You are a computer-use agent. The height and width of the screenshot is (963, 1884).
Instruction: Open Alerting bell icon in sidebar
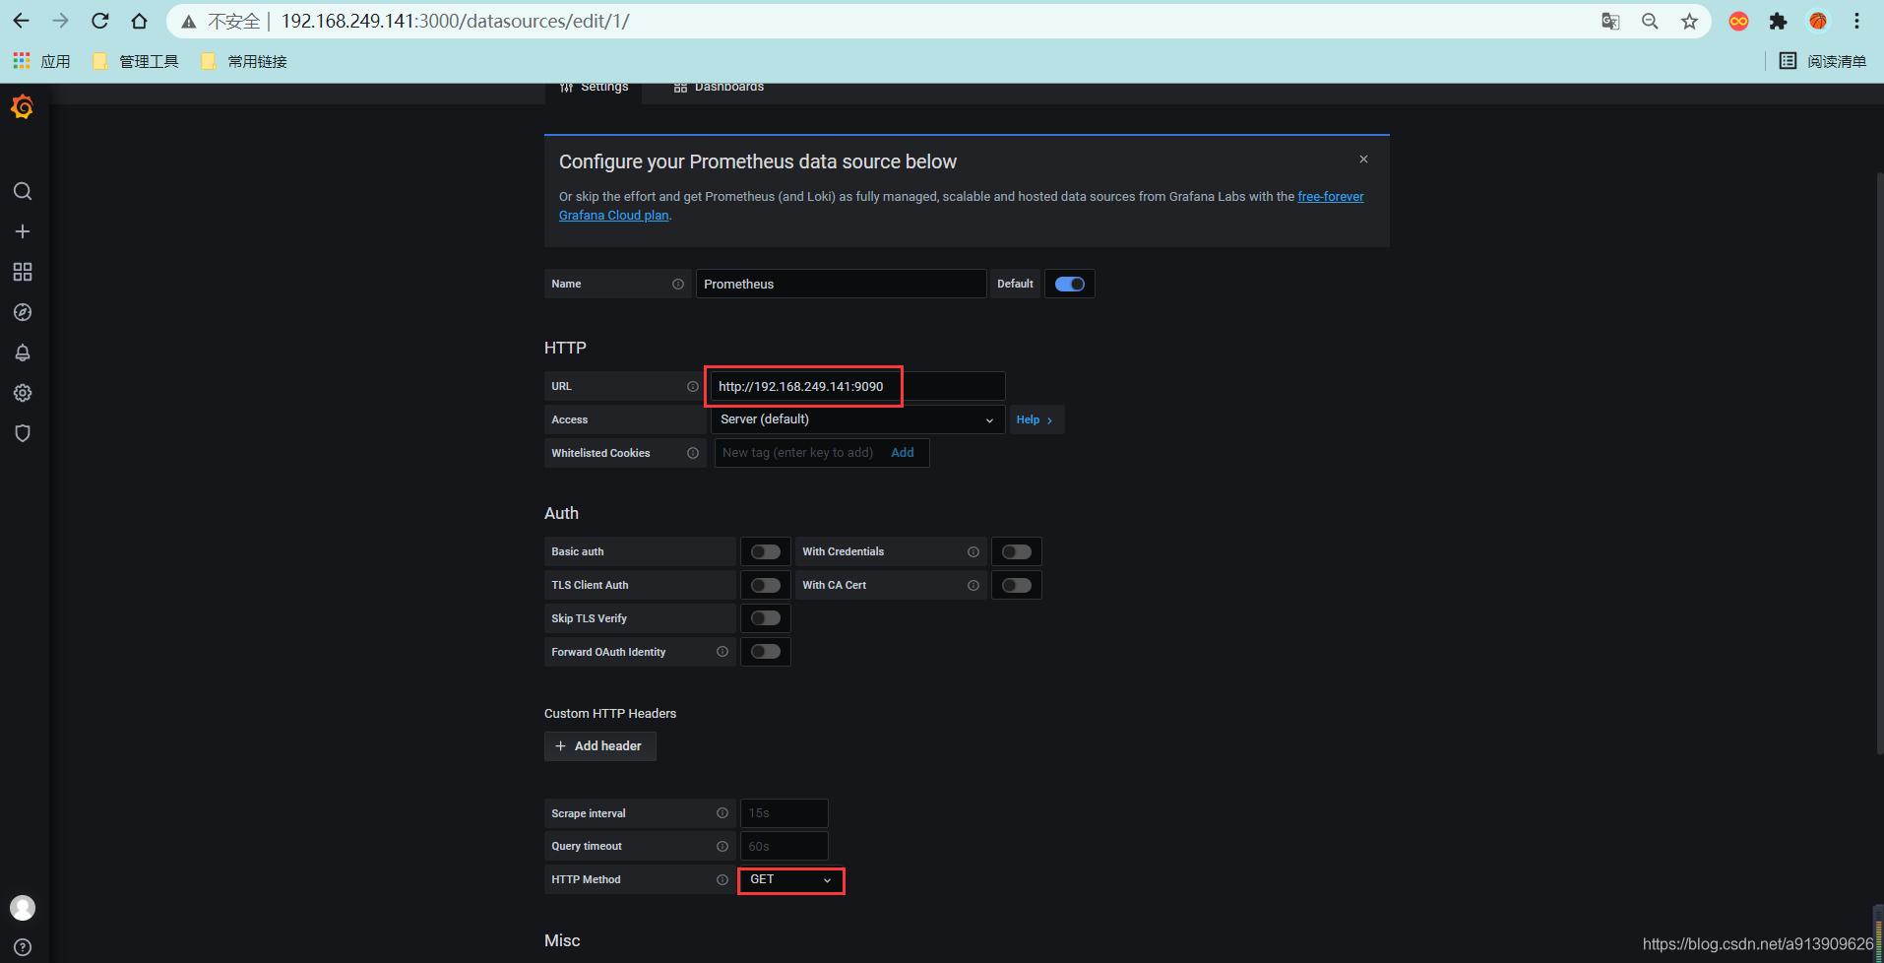pyautogui.click(x=23, y=353)
